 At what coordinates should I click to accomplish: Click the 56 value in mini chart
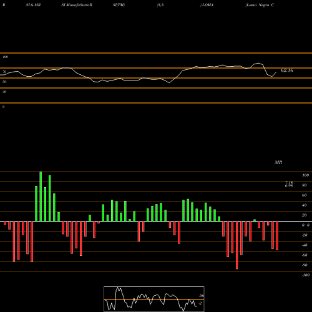click(x=202, y=296)
